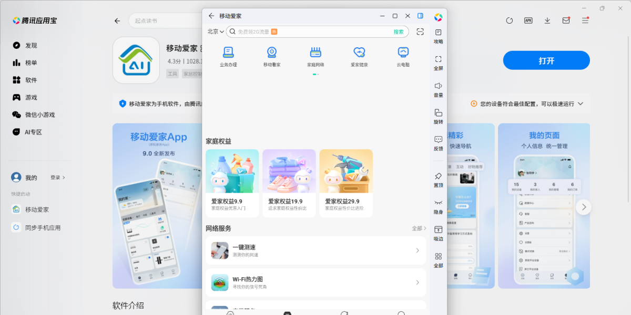Select 游戏 in left sidebar
Screen dimensions: 631x315
[x=31, y=98]
